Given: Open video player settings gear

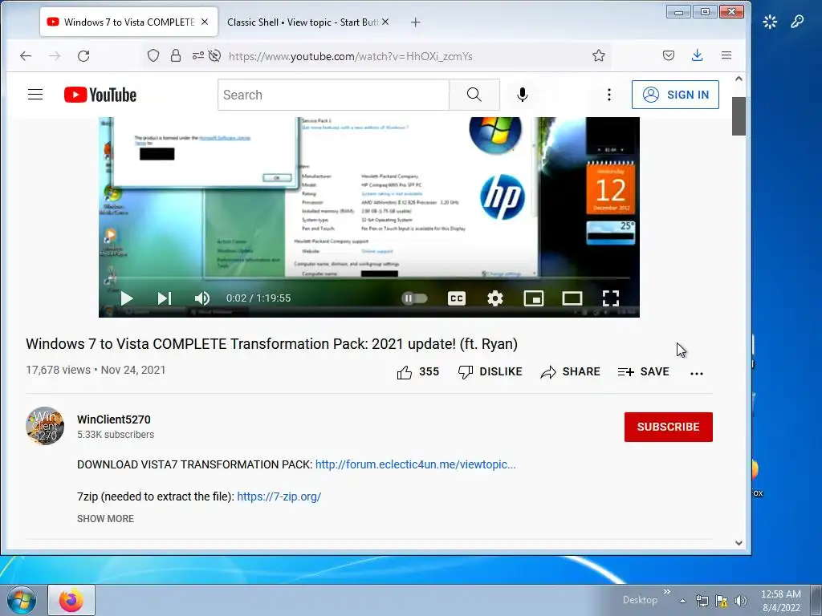Looking at the screenshot, I should tap(494, 298).
